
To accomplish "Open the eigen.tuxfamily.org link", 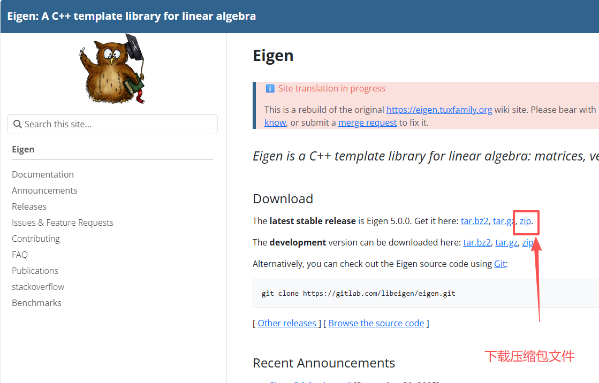I will 439,110.
